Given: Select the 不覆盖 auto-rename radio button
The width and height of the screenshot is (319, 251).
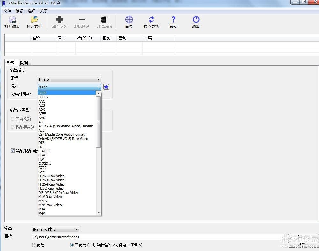Looking at the screenshot, I should (x=71, y=245).
